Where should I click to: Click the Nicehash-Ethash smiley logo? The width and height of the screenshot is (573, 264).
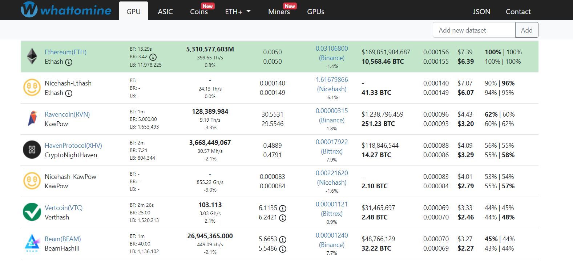32,88
